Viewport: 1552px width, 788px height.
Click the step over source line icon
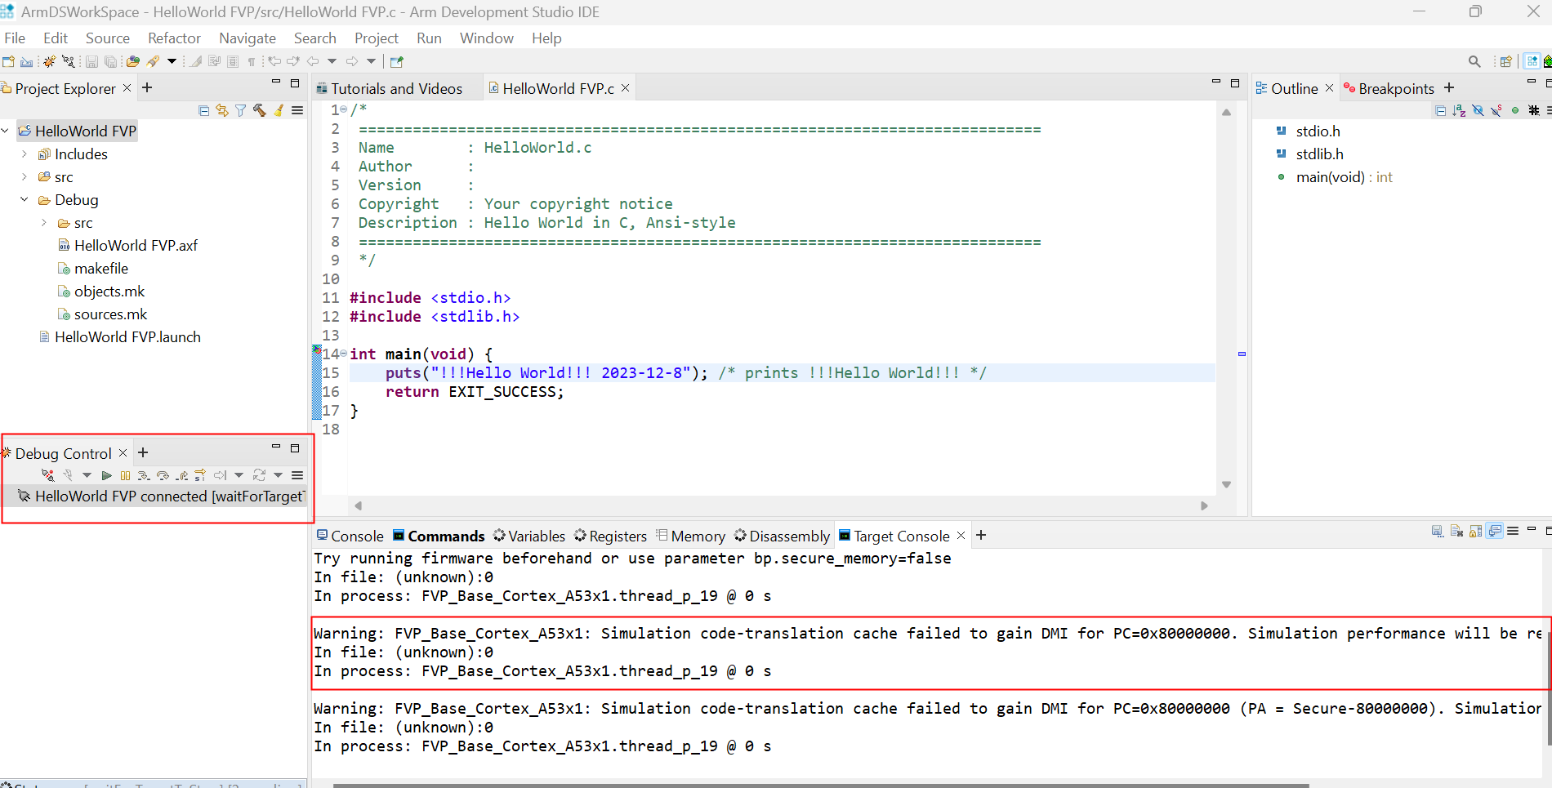pyautogui.click(x=163, y=475)
